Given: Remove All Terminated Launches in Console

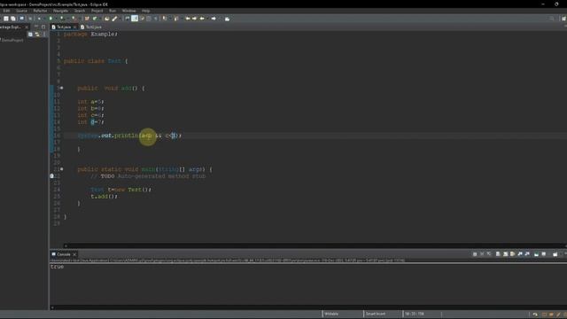Looking at the screenshot, I should [x=489, y=254].
